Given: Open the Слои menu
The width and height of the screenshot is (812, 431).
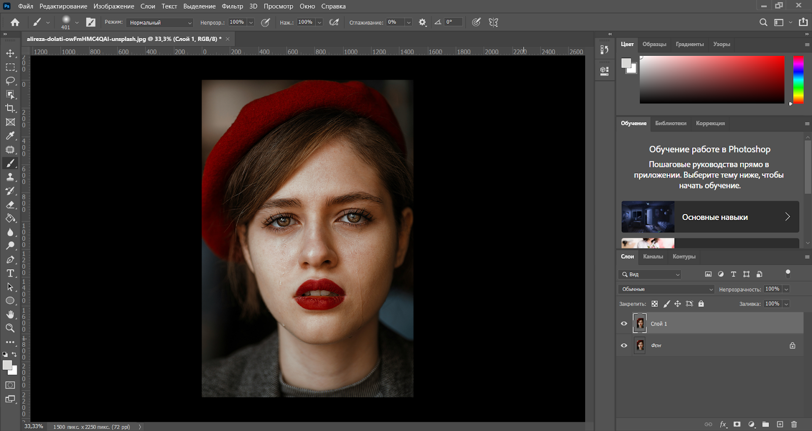Looking at the screenshot, I should 148,6.
